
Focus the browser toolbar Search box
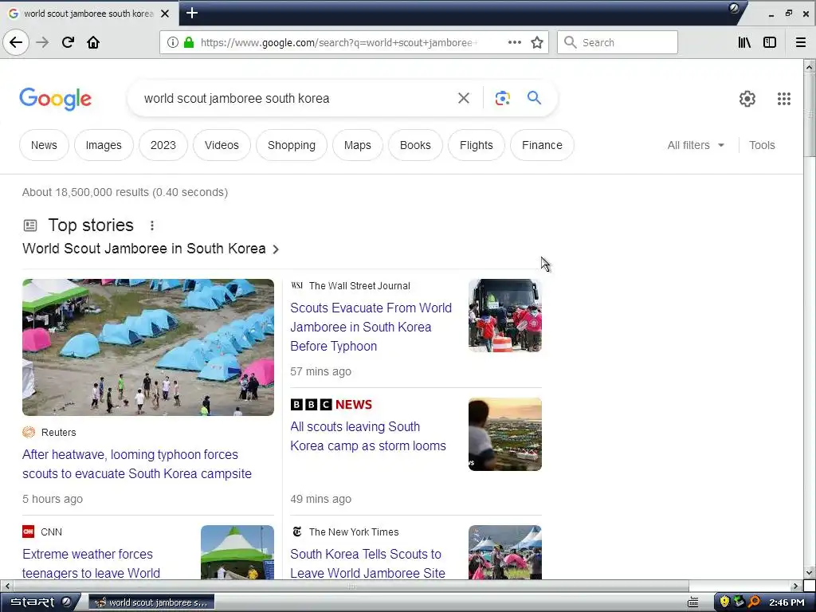pyautogui.click(x=618, y=42)
